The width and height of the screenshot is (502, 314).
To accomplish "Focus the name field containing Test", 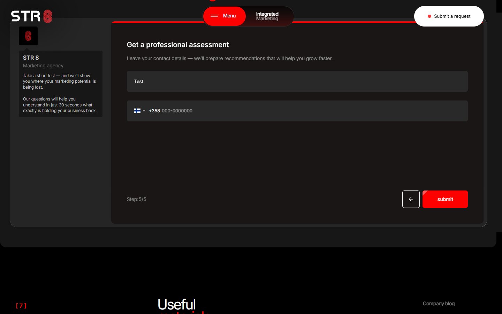I will coord(297,81).
